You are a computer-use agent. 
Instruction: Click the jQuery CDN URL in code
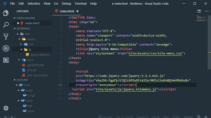(x=124, y=76)
